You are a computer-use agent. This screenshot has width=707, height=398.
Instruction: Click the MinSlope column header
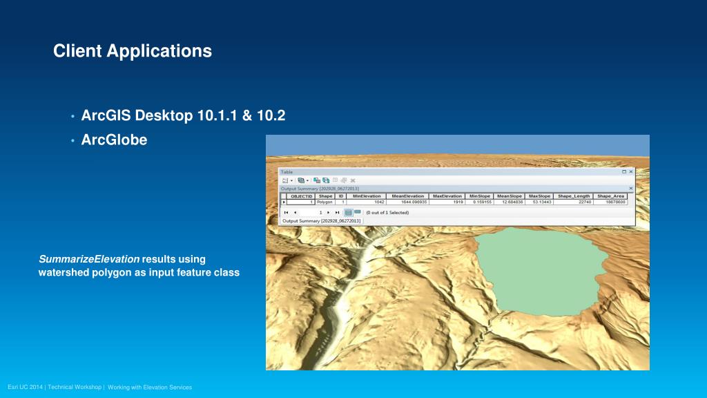pos(479,196)
